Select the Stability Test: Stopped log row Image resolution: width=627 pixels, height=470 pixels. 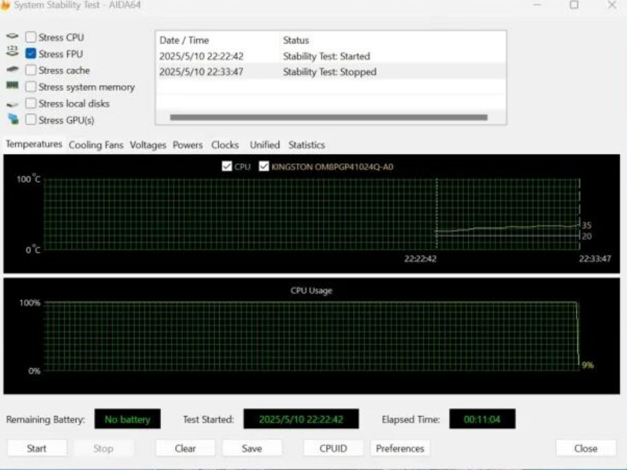330,72
